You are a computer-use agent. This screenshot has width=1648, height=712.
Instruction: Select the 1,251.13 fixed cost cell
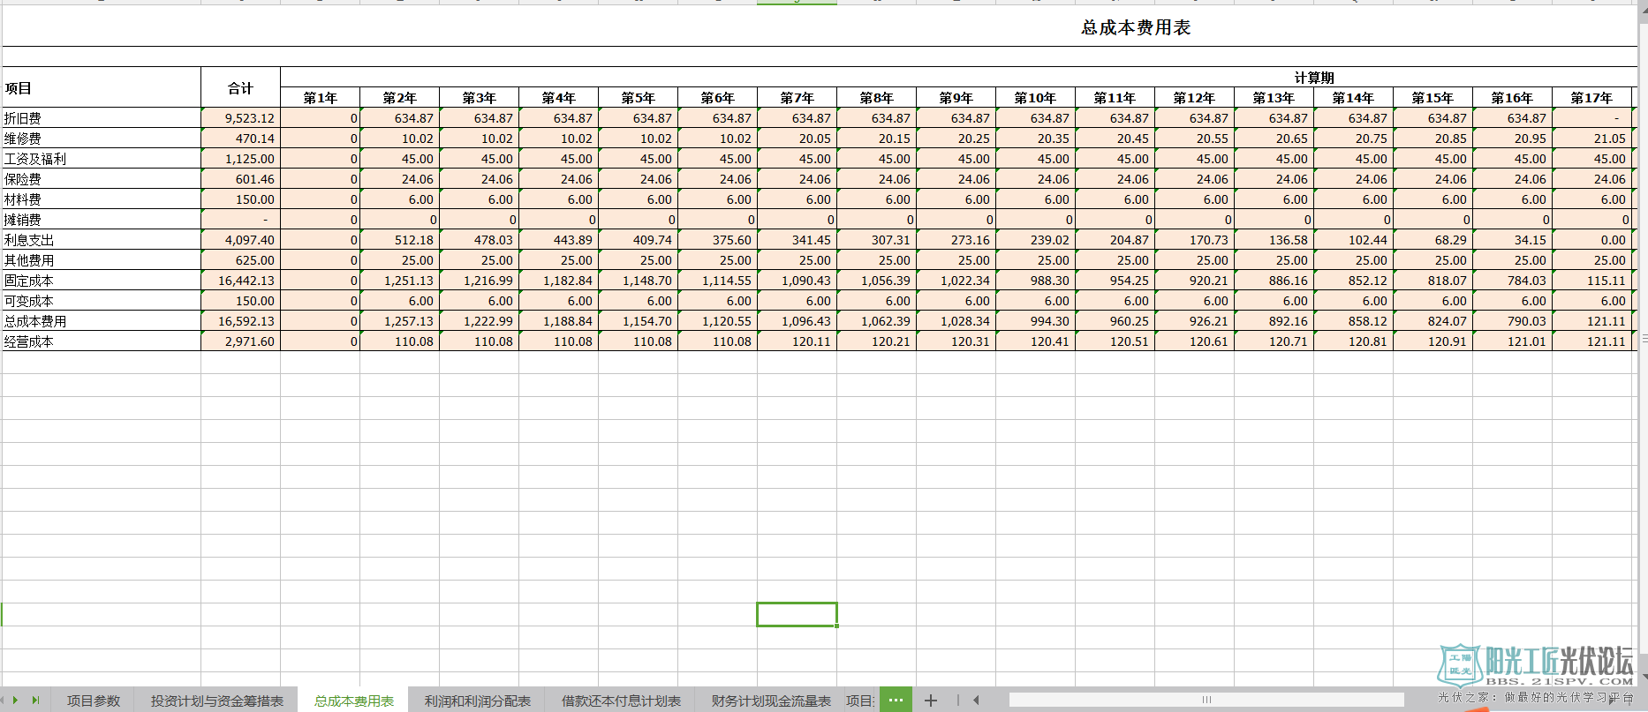399,281
